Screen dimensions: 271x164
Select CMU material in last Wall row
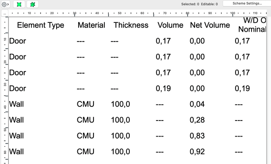(x=85, y=152)
